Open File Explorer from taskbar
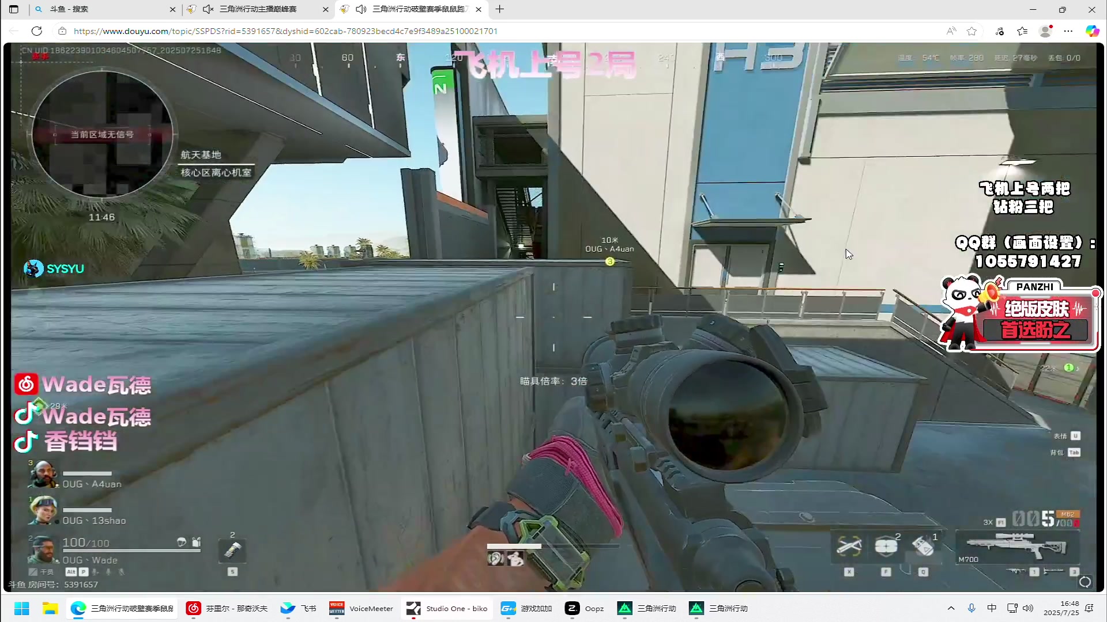 tap(50, 608)
